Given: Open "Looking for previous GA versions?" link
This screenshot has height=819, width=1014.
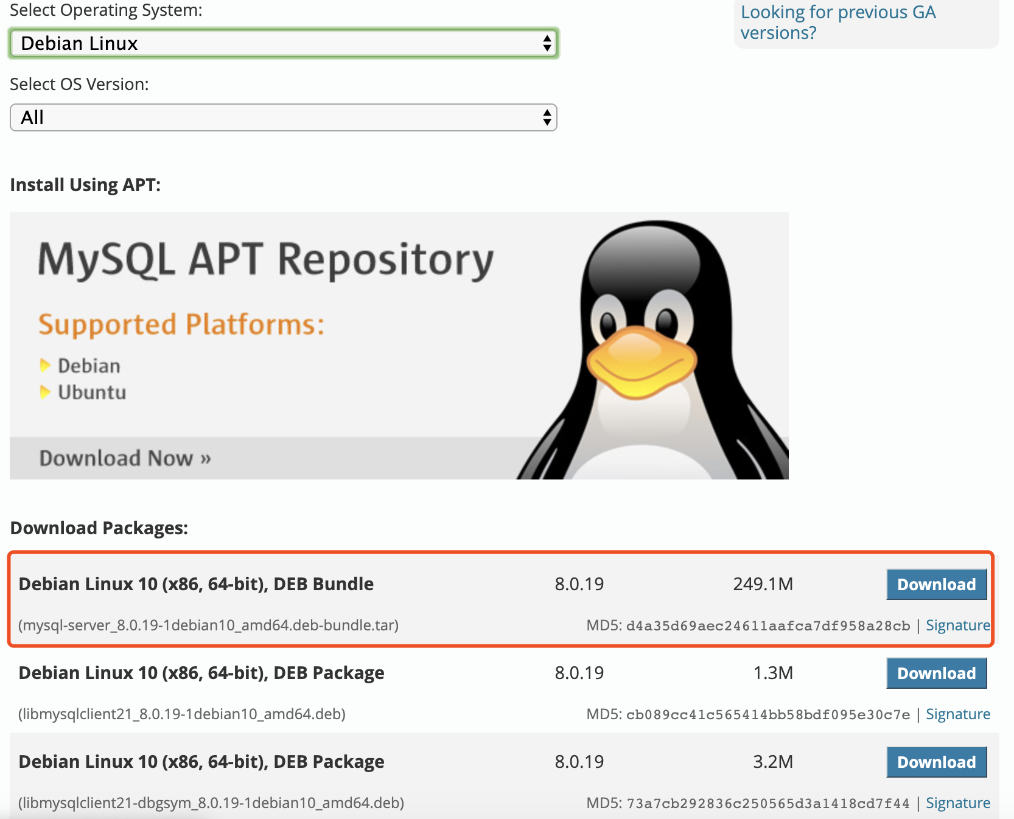Looking at the screenshot, I should [837, 22].
